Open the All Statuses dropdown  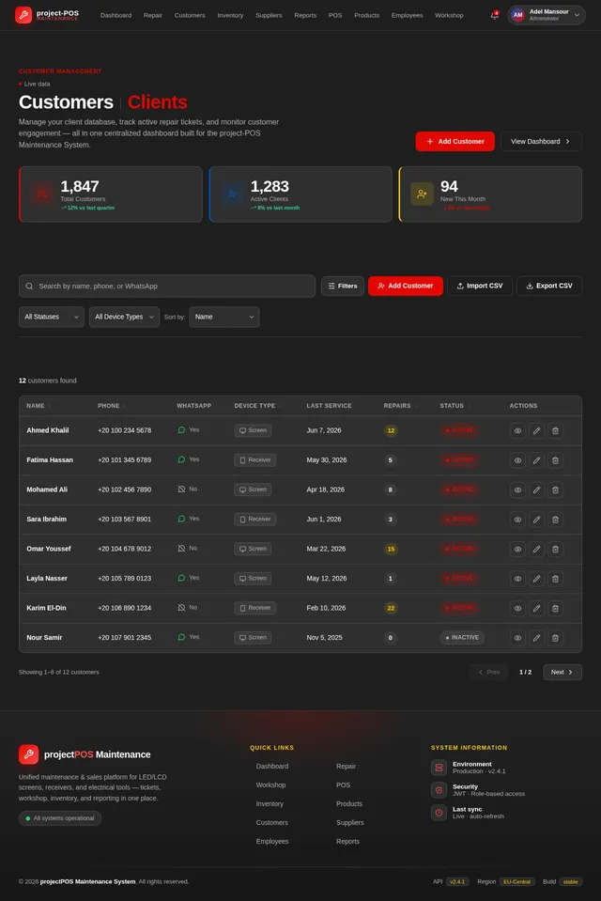tap(52, 318)
